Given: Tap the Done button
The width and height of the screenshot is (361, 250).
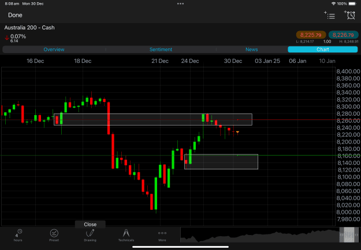Looking at the screenshot, I should (x=15, y=15).
